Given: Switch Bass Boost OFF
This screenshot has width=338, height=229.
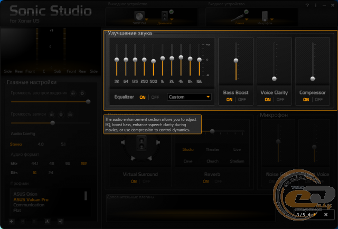Looking at the screenshot, I should coord(242,100).
